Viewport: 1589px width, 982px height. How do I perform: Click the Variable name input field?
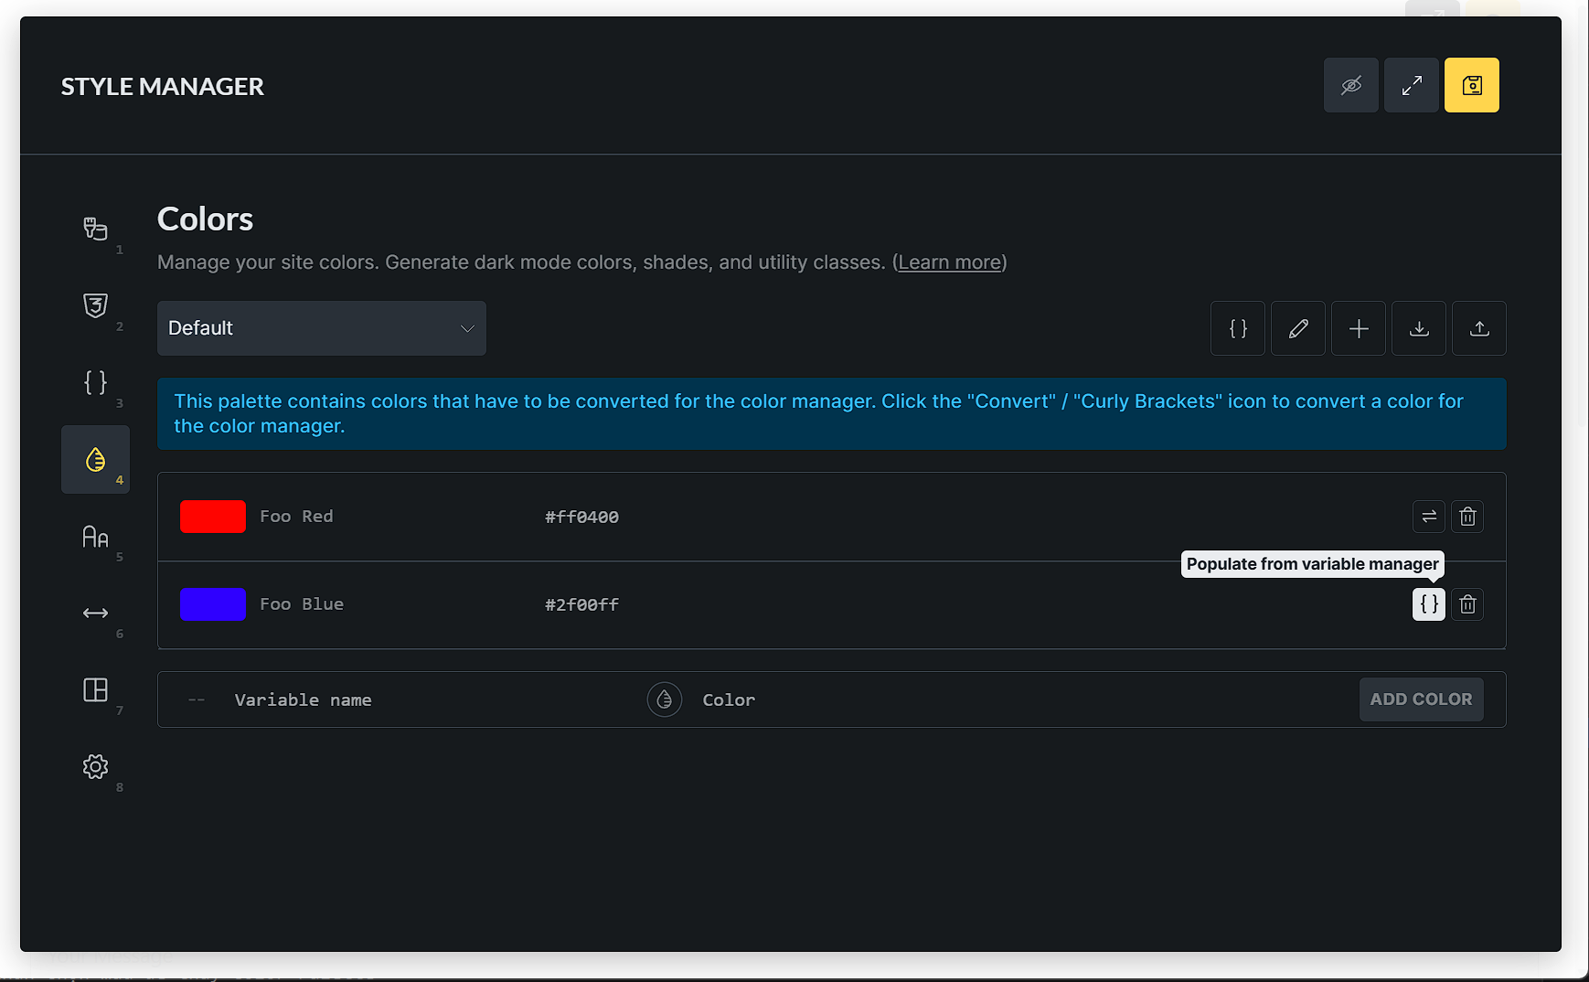pos(411,700)
